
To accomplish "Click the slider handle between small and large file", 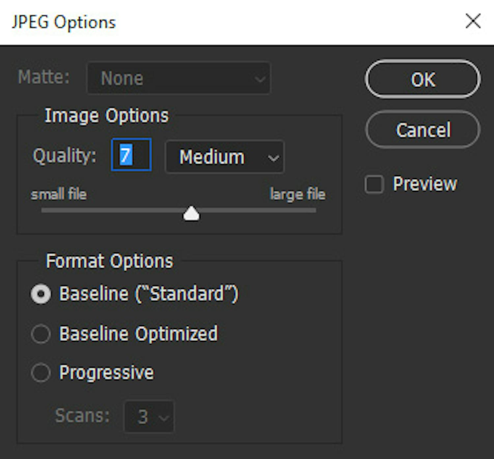I will pyautogui.click(x=191, y=214).
